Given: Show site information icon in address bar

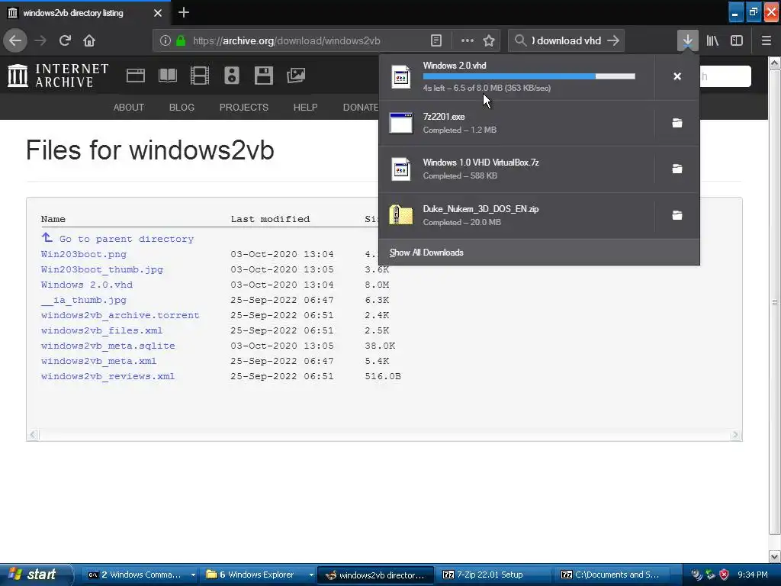Looking at the screenshot, I should click(x=166, y=40).
